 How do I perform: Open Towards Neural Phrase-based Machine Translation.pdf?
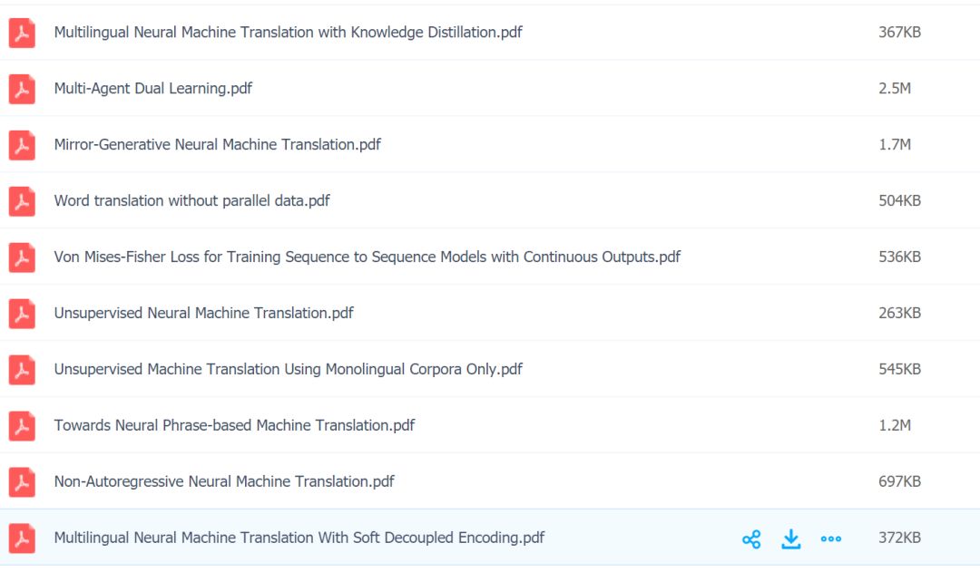click(x=234, y=426)
